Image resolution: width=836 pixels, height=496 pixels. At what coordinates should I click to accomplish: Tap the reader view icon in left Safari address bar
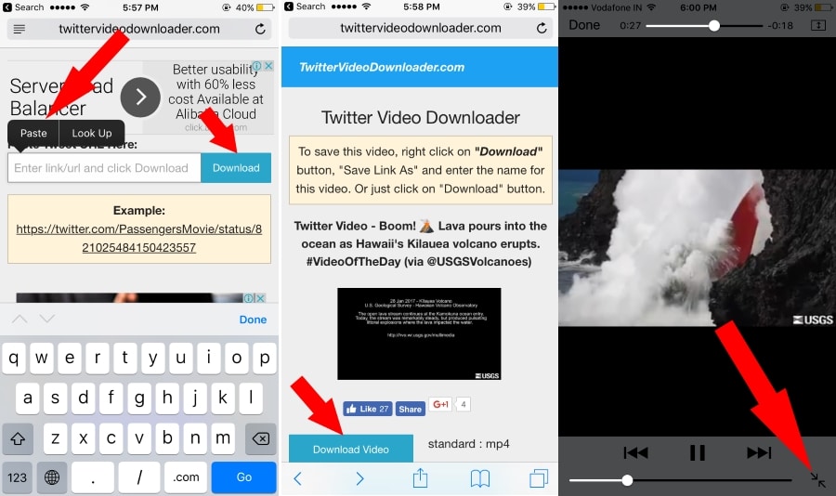20,30
